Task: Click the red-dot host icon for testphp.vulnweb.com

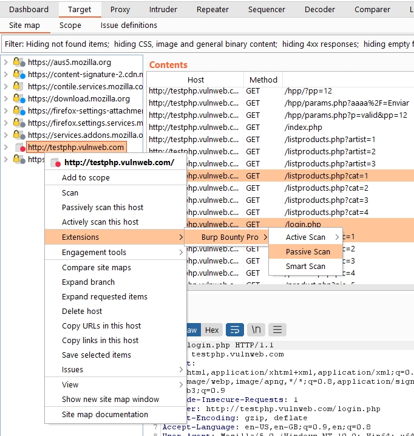Action: click(19, 148)
